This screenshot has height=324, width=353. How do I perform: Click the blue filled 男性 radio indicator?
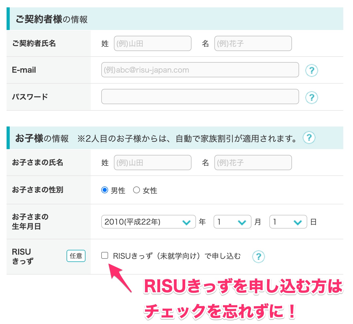[105, 190]
